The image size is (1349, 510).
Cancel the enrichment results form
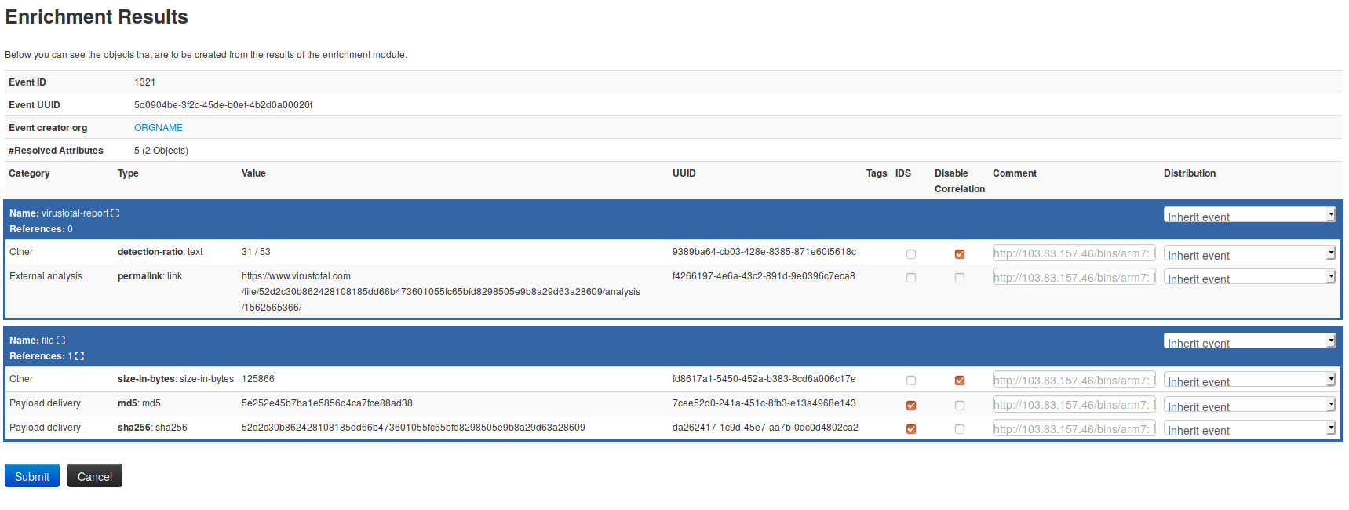click(x=95, y=475)
